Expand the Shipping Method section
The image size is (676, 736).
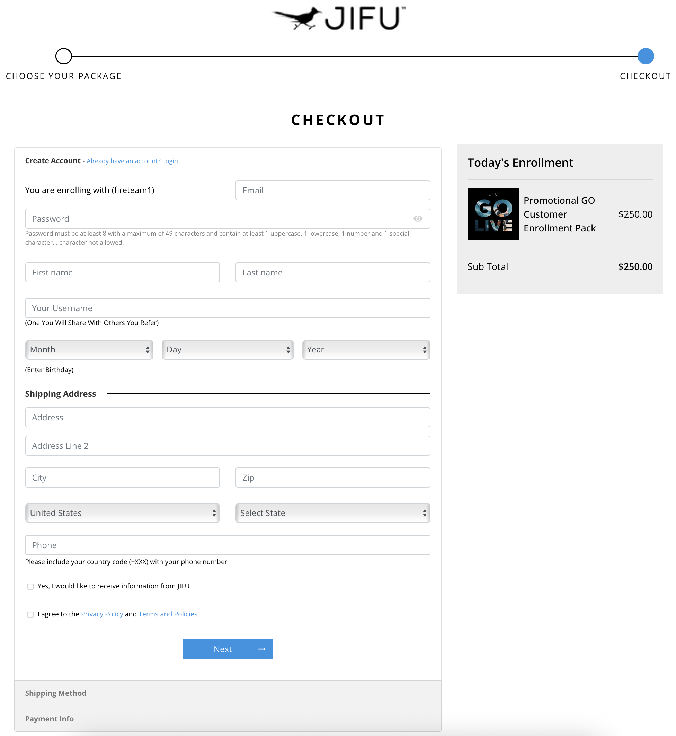228,693
